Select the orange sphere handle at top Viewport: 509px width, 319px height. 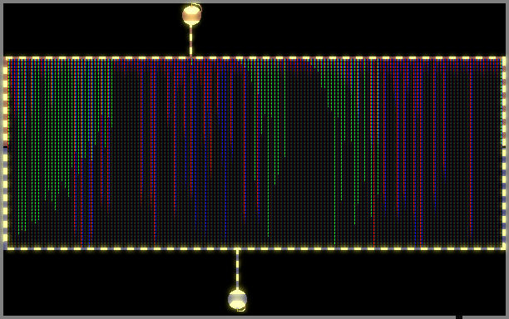tap(191, 15)
